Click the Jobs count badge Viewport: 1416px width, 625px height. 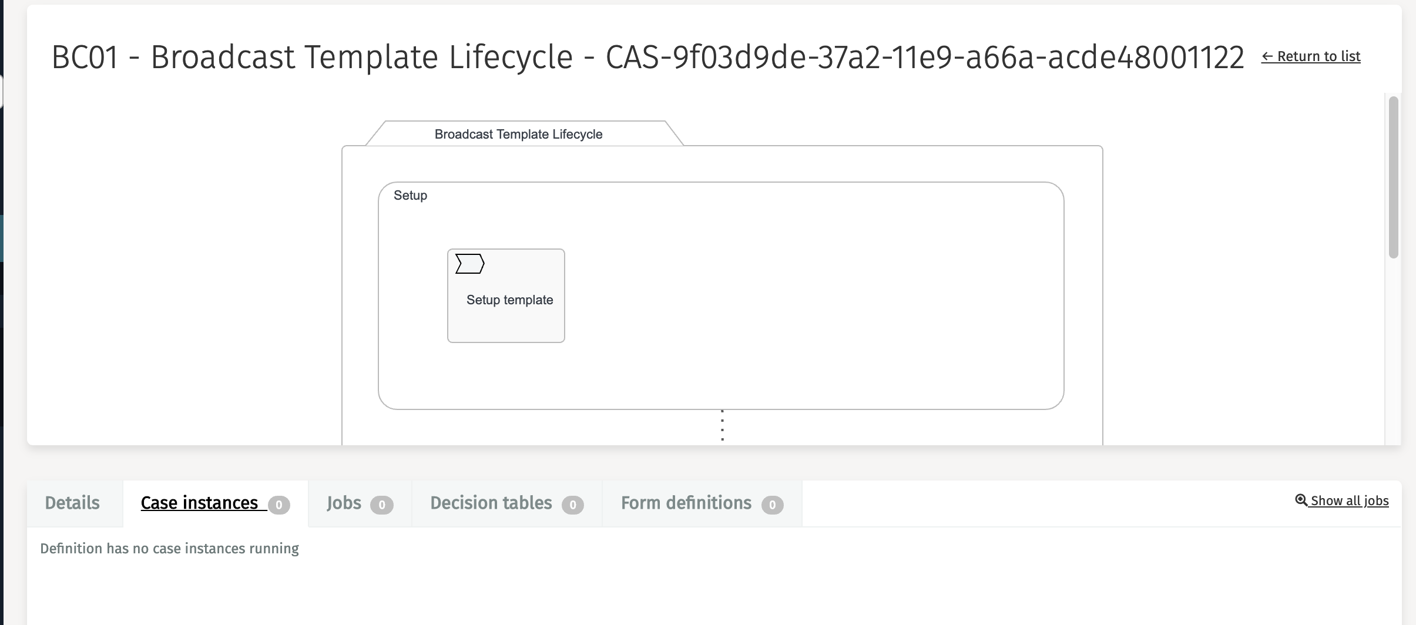click(382, 505)
